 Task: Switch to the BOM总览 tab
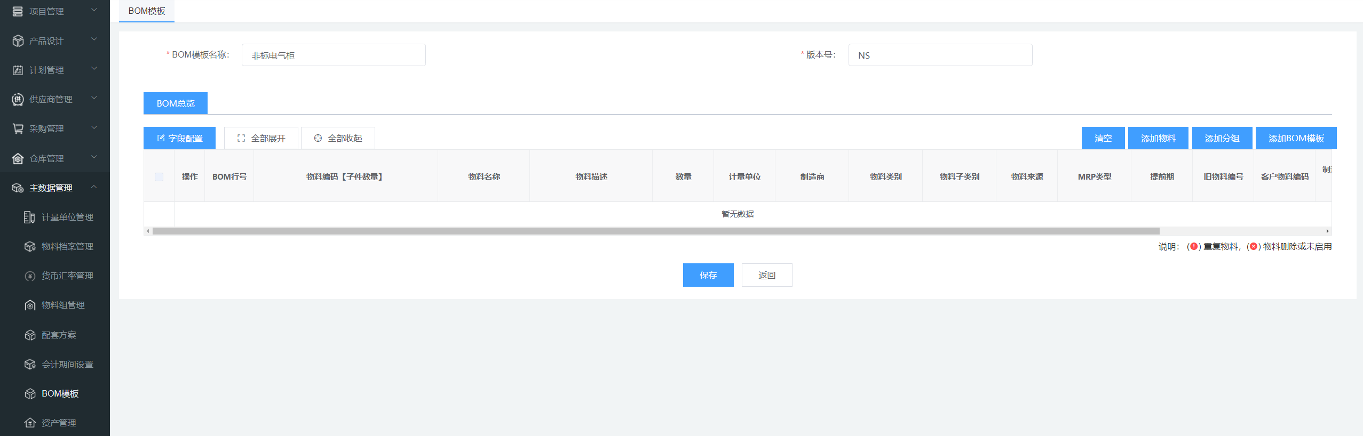[x=175, y=103]
